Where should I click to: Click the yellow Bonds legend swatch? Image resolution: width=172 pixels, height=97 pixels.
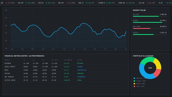point(134,84)
